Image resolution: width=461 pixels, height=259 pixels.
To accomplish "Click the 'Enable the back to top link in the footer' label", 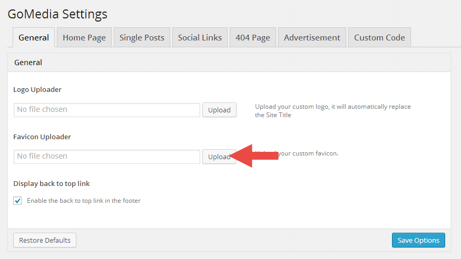I will pos(84,201).
